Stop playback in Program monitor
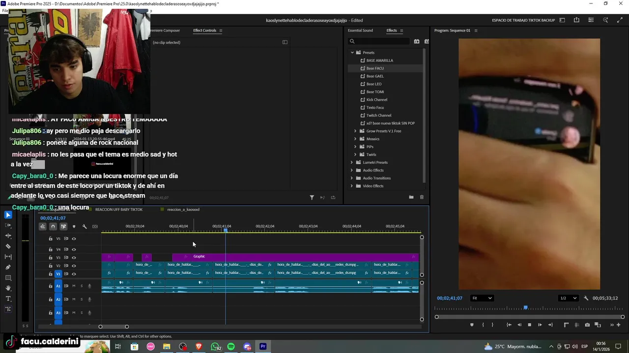Image resolution: width=629 pixels, height=353 pixels. [529, 325]
